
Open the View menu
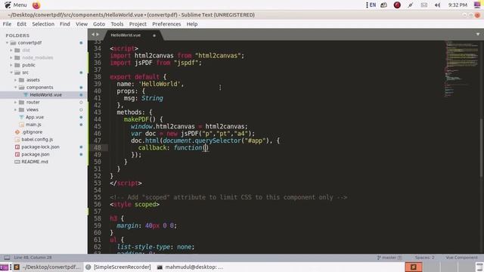pos(82,24)
